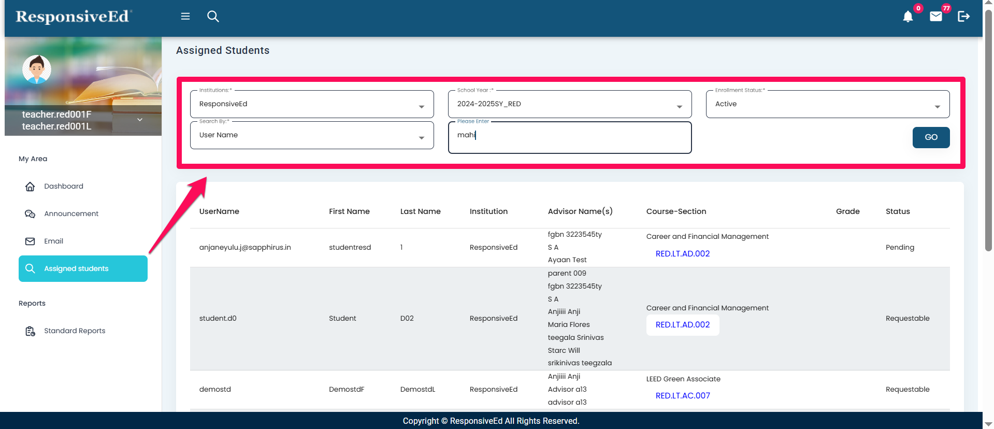Click the logout icon
The height and width of the screenshot is (429, 994).
963,17
